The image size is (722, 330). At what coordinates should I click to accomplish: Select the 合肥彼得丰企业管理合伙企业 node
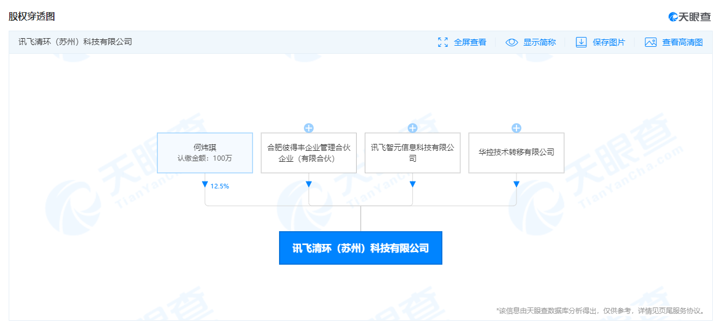(x=309, y=153)
